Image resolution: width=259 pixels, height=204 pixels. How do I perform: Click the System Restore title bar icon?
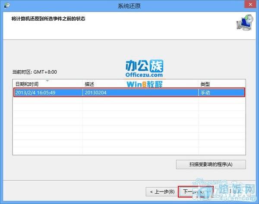(7, 6)
